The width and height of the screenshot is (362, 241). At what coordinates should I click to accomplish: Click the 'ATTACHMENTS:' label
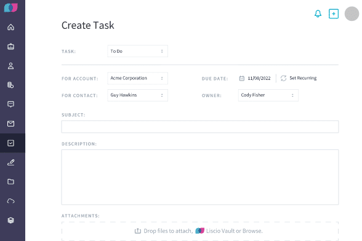point(80,216)
